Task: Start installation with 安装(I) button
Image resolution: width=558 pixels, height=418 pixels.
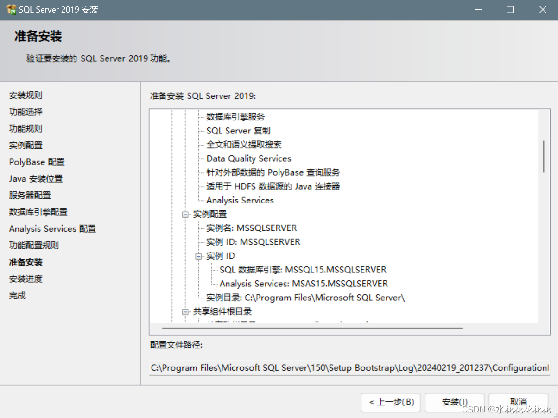Action: pos(455,402)
